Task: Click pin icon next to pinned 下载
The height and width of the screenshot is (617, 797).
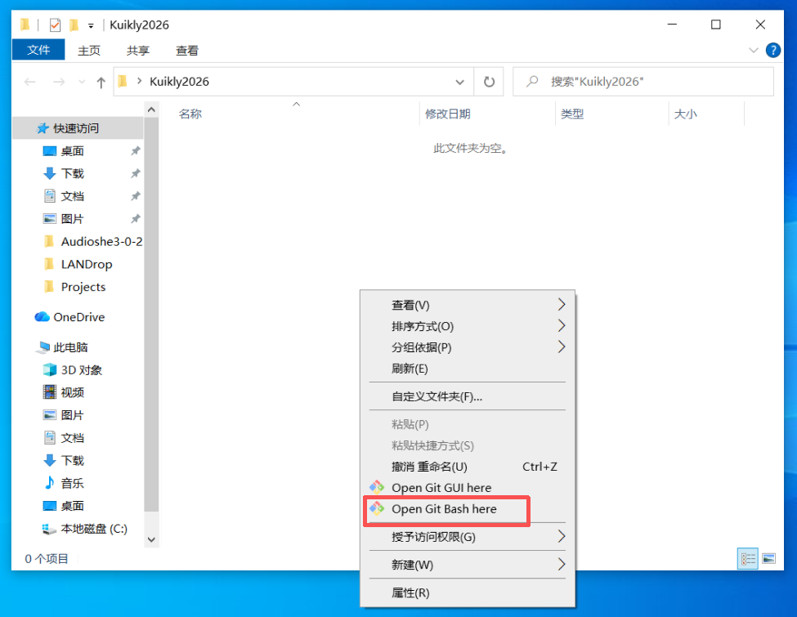Action: point(135,173)
